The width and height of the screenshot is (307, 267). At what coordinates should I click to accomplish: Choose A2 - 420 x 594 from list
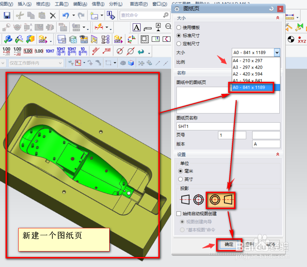(x=256, y=74)
